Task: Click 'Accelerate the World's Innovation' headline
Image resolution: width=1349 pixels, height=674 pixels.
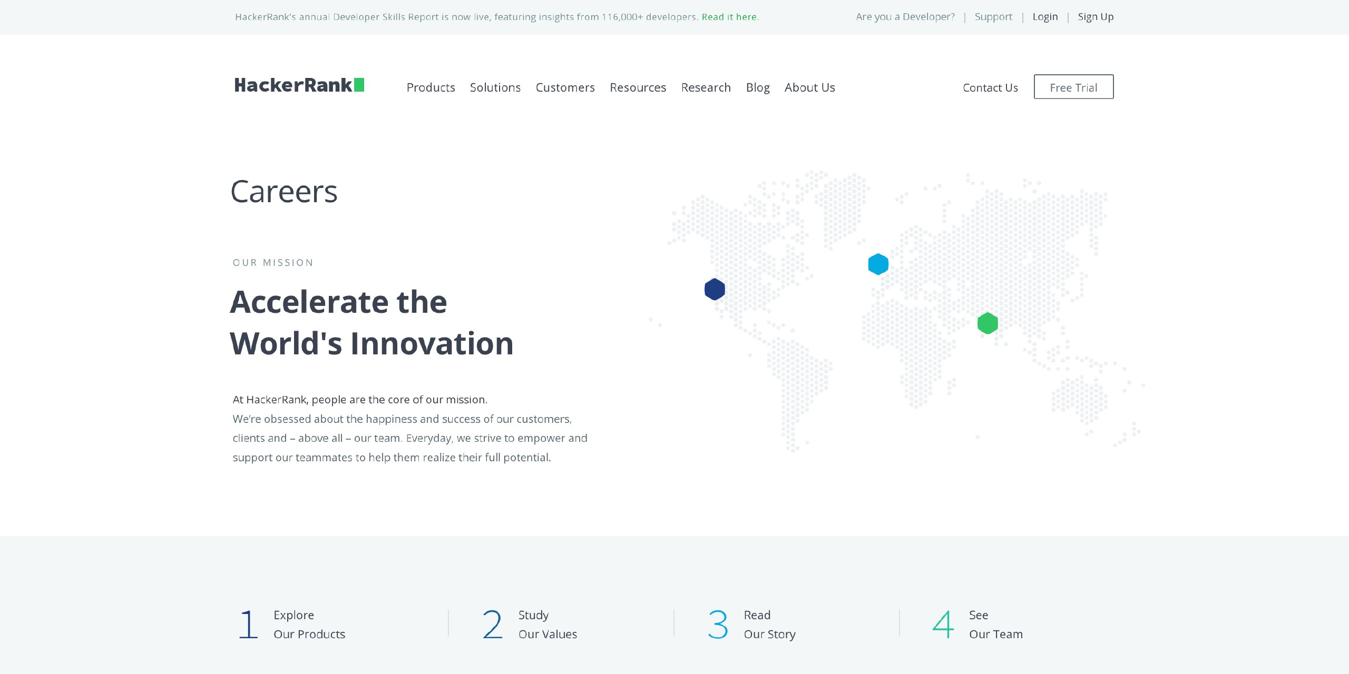Action: (x=372, y=323)
